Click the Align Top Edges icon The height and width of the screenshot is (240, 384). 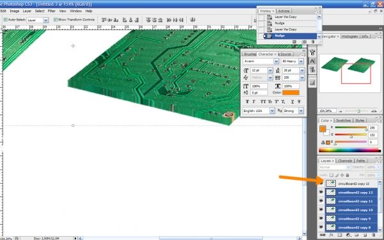click(x=104, y=20)
